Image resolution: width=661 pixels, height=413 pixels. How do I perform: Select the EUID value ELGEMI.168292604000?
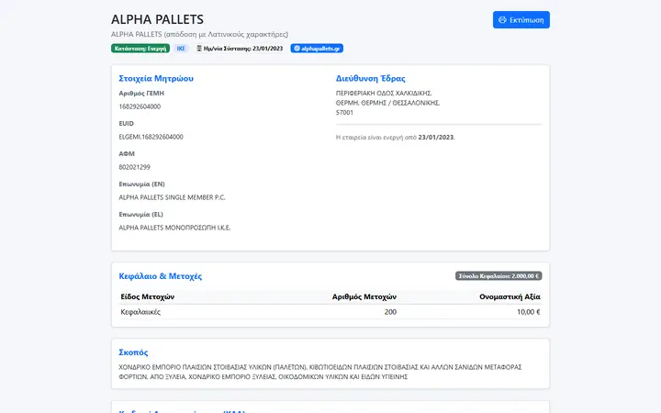[x=151, y=137]
